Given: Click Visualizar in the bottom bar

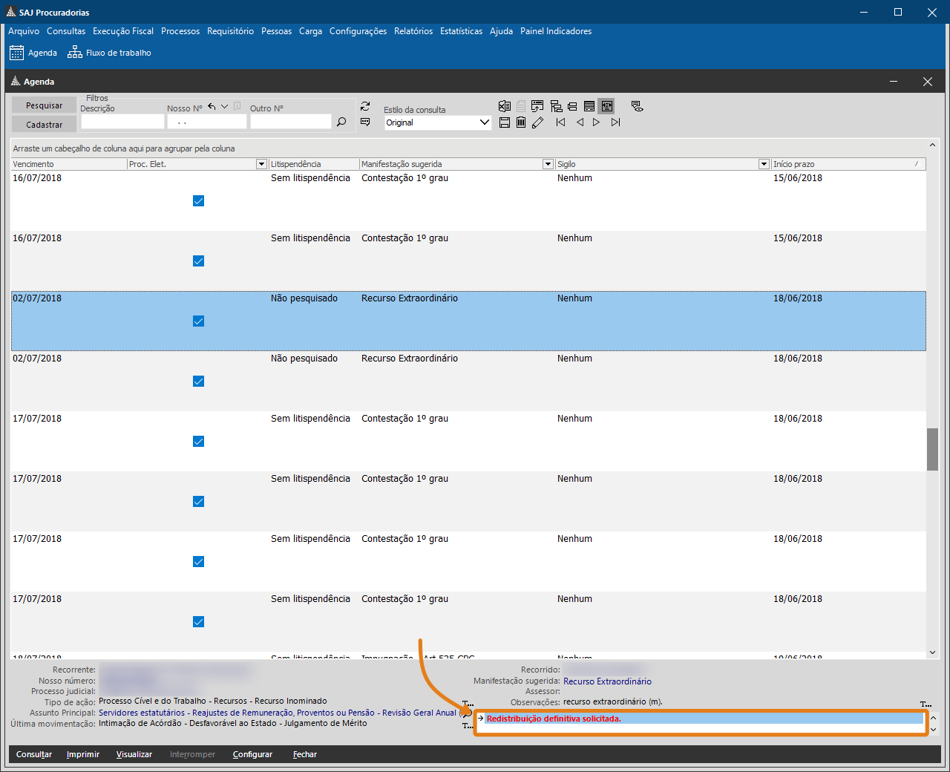Looking at the screenshot, I should pos(134,754).
